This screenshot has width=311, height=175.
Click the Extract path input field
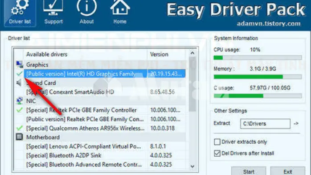point(265,124)
